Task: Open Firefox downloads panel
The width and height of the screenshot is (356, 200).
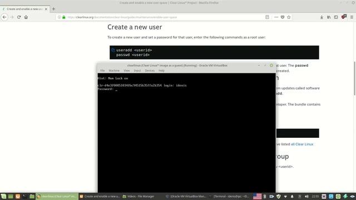Action: pyautogui.click(x=322, y=17)
